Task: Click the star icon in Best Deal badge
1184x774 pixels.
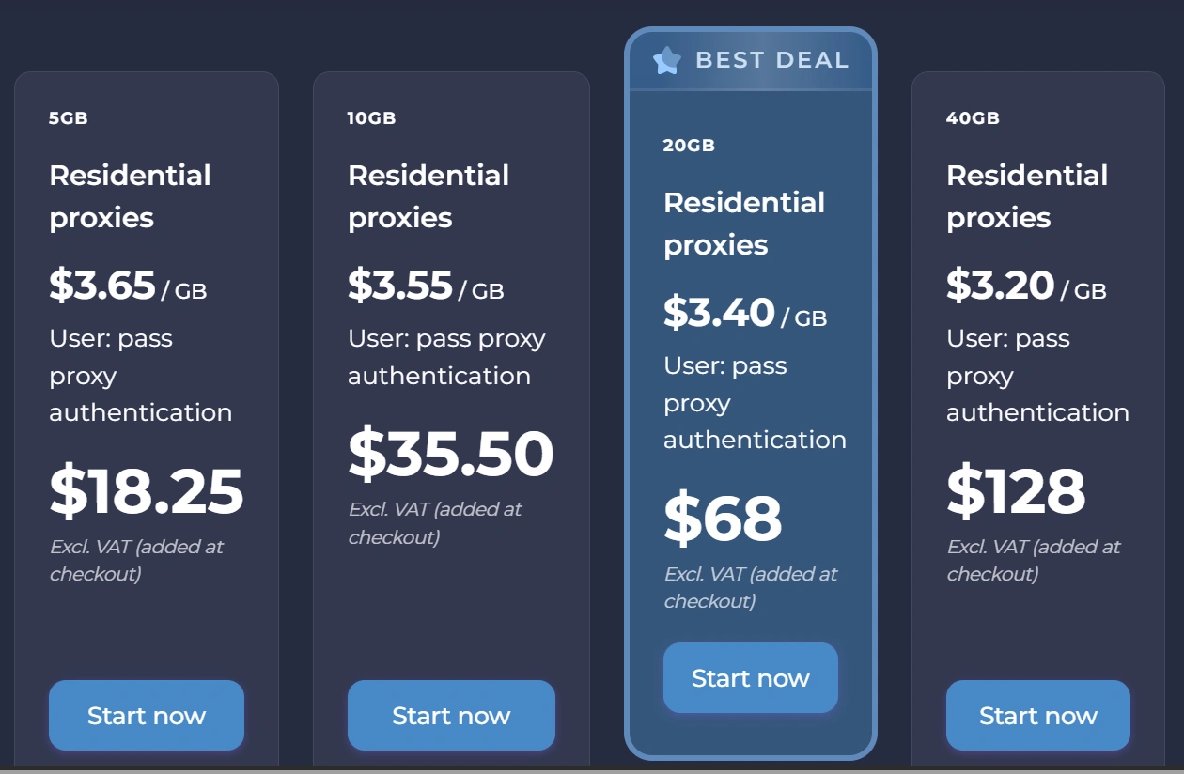Action: (x=666, y=61)
